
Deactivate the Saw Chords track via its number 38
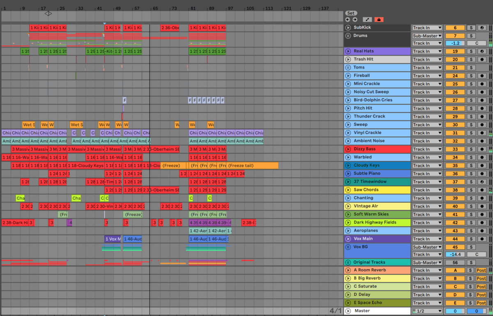(x=455, y=190)
